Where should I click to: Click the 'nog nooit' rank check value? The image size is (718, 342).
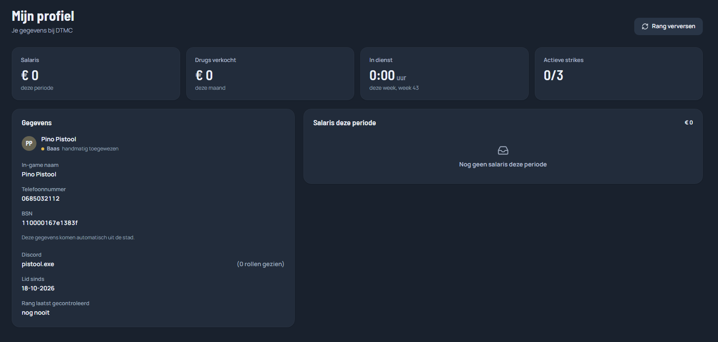[36, 313]
